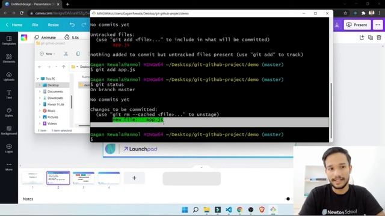Select page 4 thumbnail
Screen dimensions: 385x216
(109, 178)
